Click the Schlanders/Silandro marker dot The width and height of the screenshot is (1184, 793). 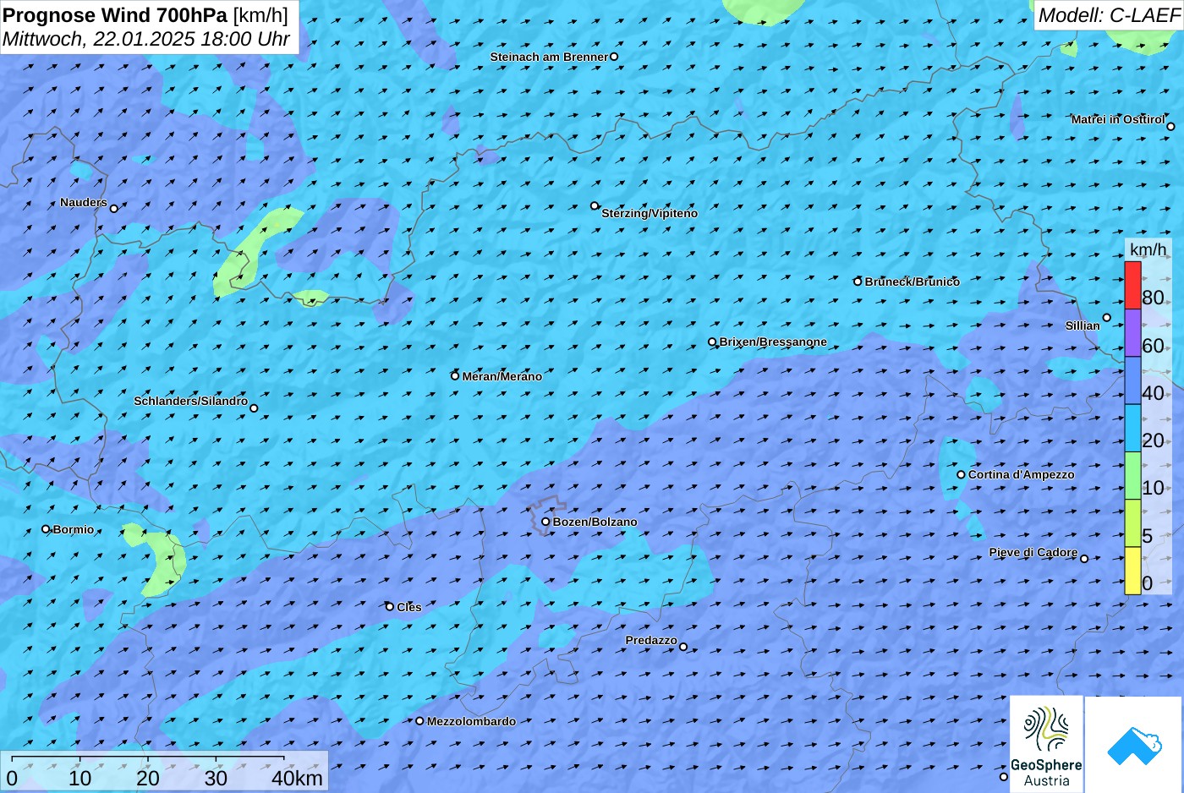click(x=254, y=408)
